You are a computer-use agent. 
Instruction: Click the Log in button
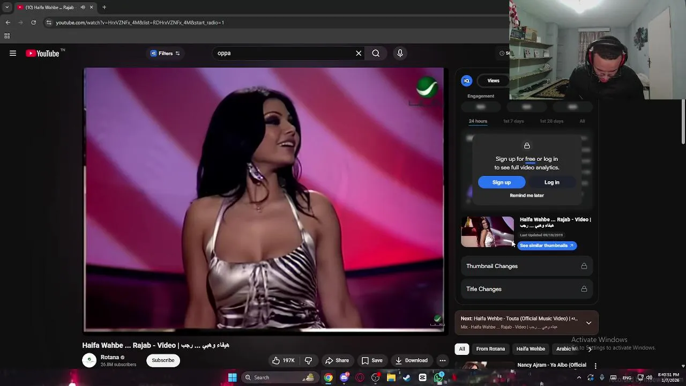tap(552, 182)
